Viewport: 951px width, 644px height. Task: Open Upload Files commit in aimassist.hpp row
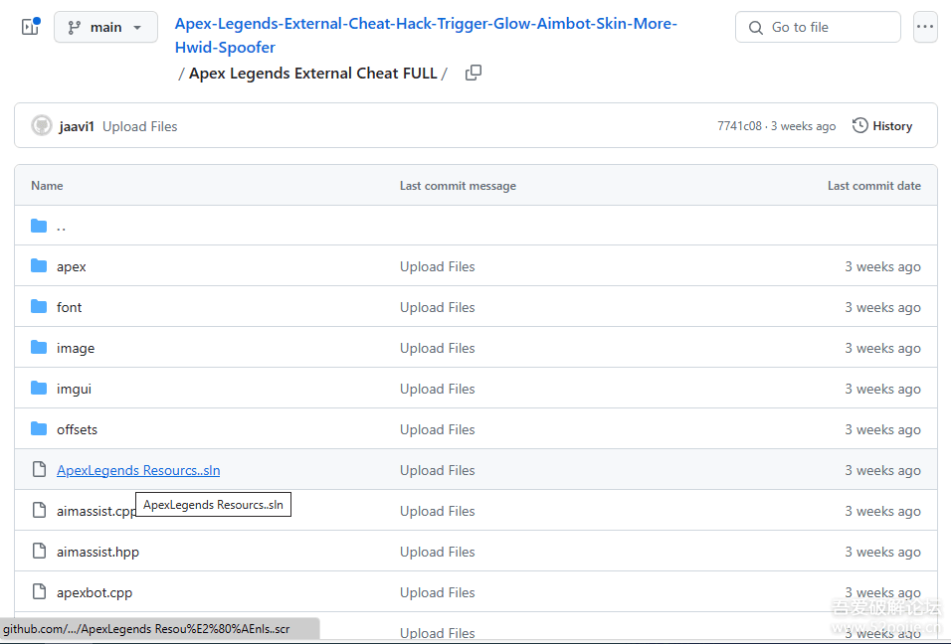437,552
